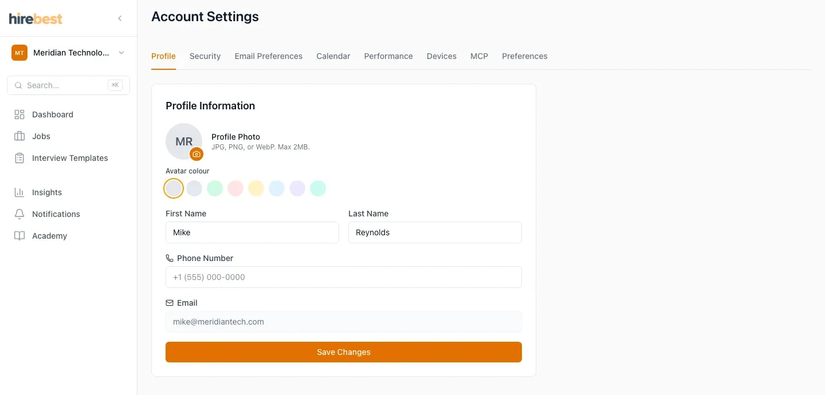Click the phone icon beside Phone Number
Viewport: 825px width, 395px height.
[x=170, y=258]
